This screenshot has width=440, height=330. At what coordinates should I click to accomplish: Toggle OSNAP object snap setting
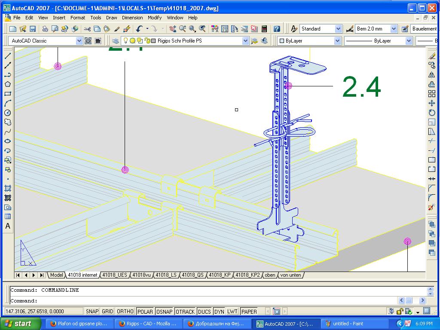[164, 312]
